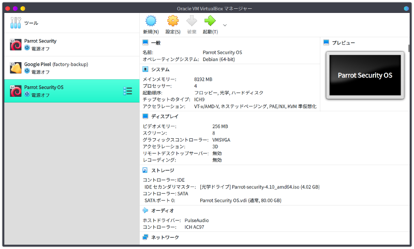Collapse the プレビュー preview section header

click(343, 43)
